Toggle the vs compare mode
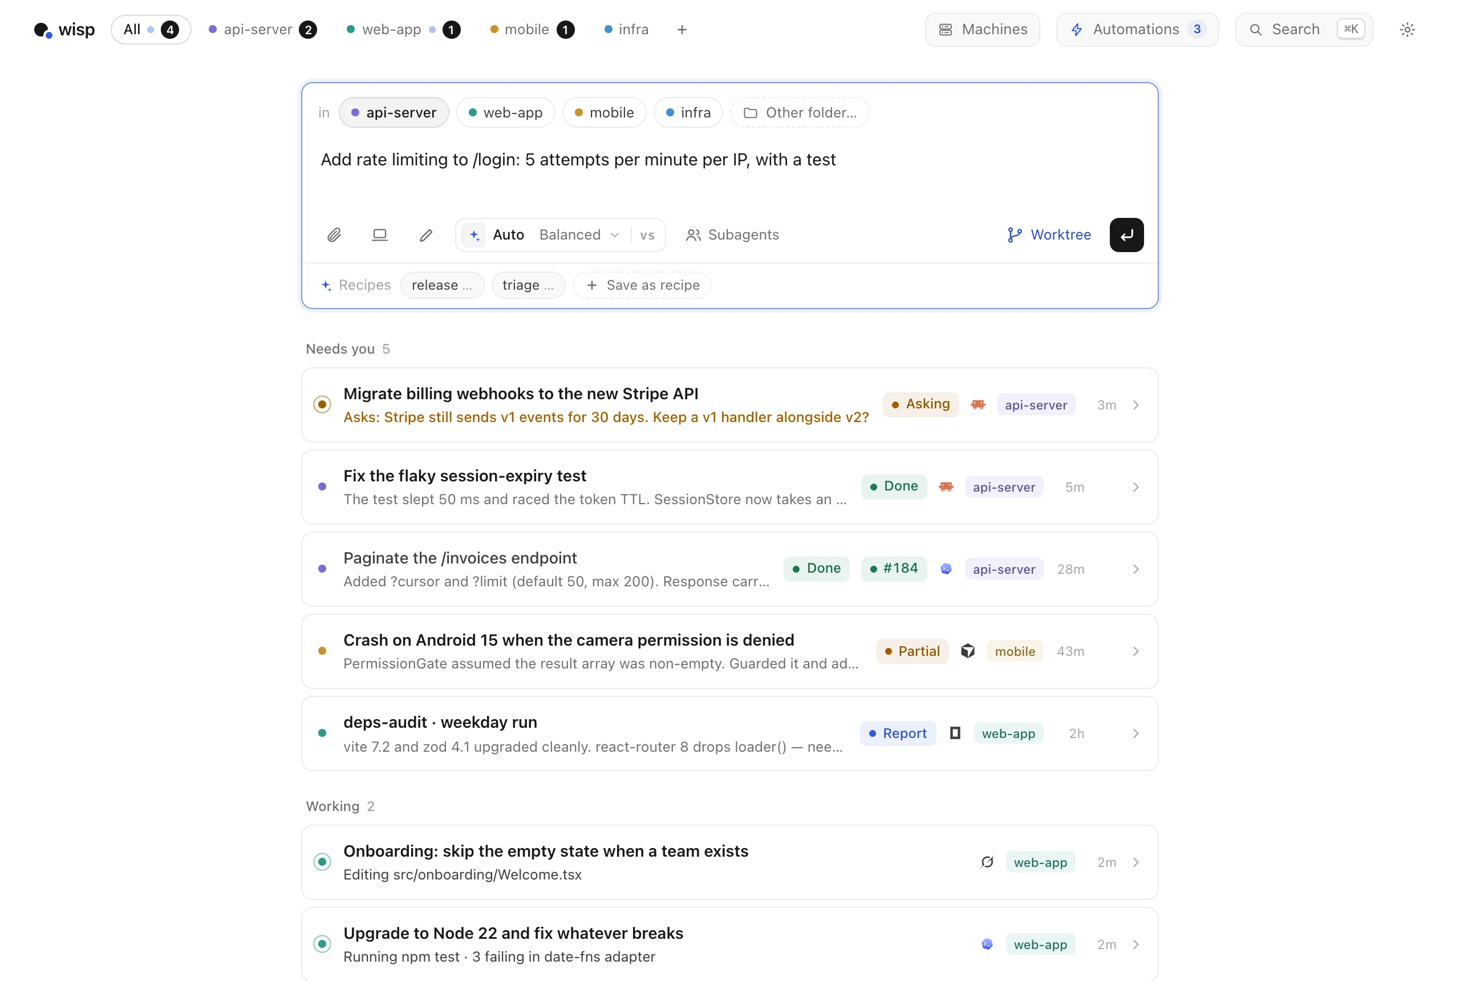Viewport: 1460px width, 981px height. pyautogui.click(x=647, y=235)
